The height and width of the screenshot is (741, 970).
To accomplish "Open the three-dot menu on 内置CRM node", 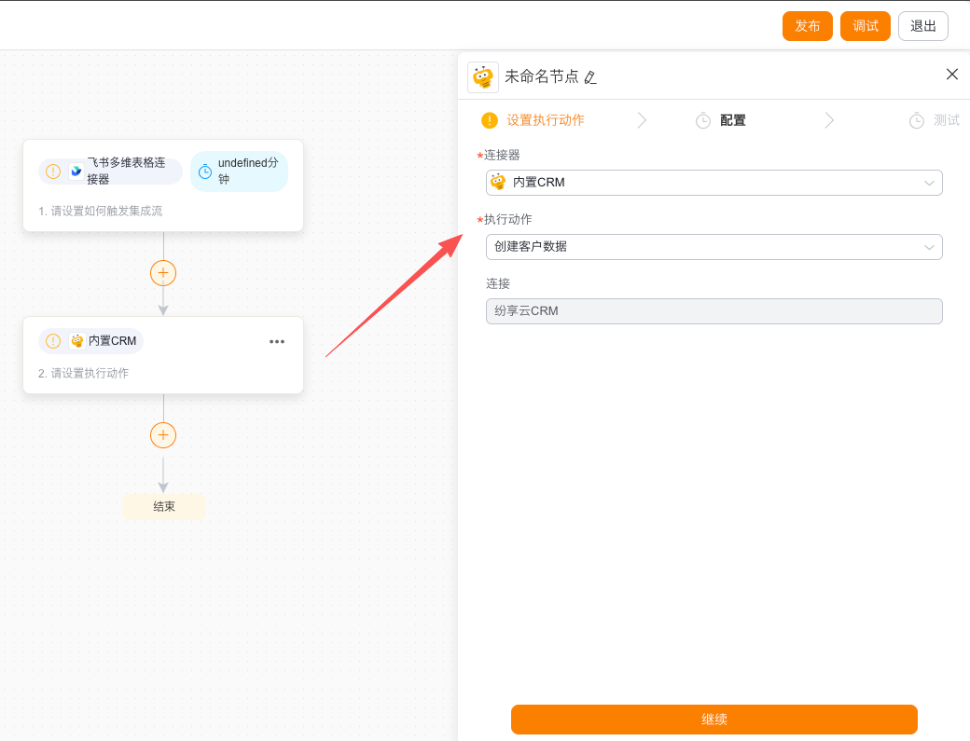I will 277,341.
